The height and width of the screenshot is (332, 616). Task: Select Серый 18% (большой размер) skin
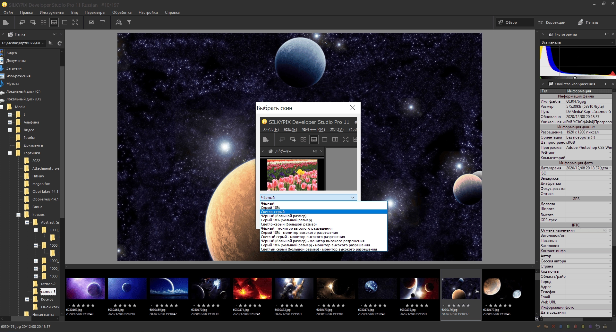[323, 220]
